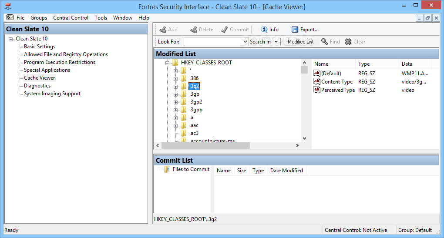Click the Delete toolbar icon
This screenshot has width=444, height=238.
(194, 30)
